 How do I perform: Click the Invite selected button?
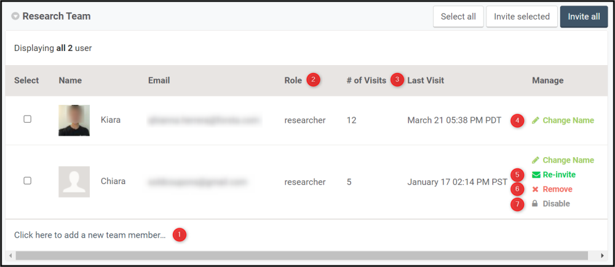pyautogui.click(x=522, y=17)
